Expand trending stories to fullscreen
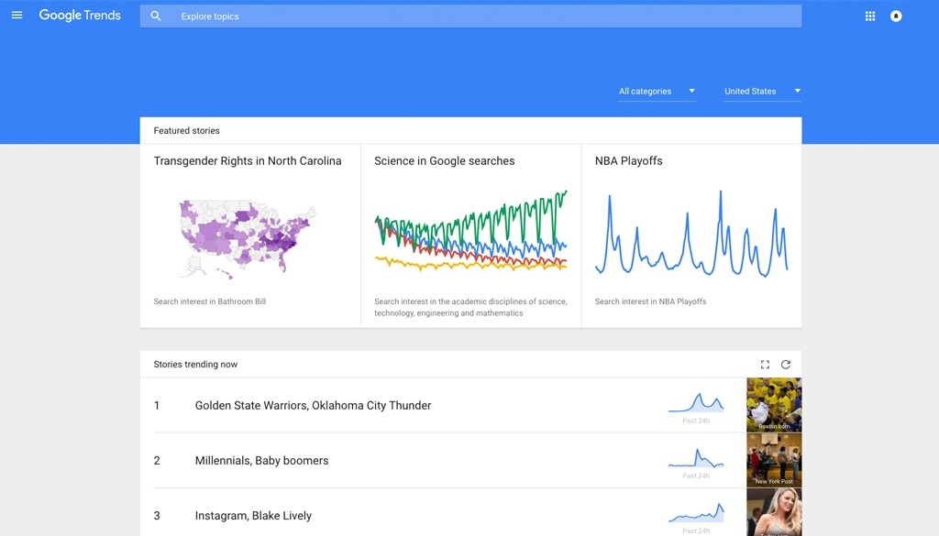This screenshot has width=939, height=536. click(765, 365)
